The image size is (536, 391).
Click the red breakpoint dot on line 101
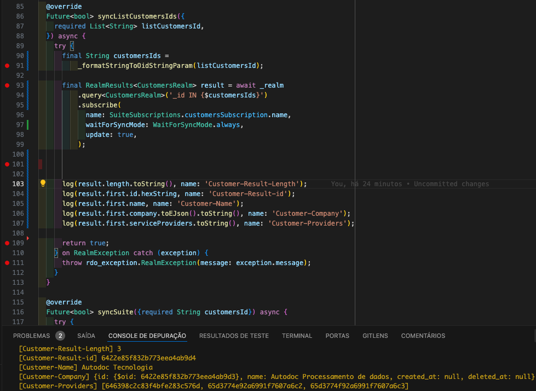(7, 164)
